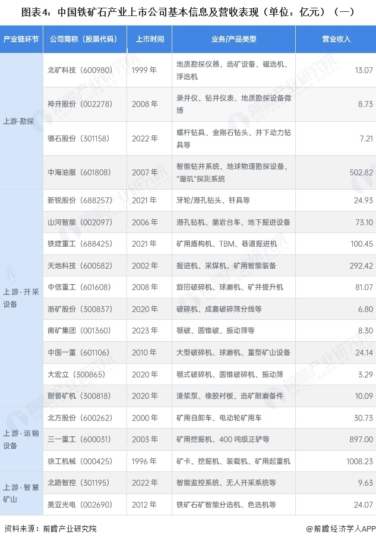Click revenue value 502.82

click(361, 172)
